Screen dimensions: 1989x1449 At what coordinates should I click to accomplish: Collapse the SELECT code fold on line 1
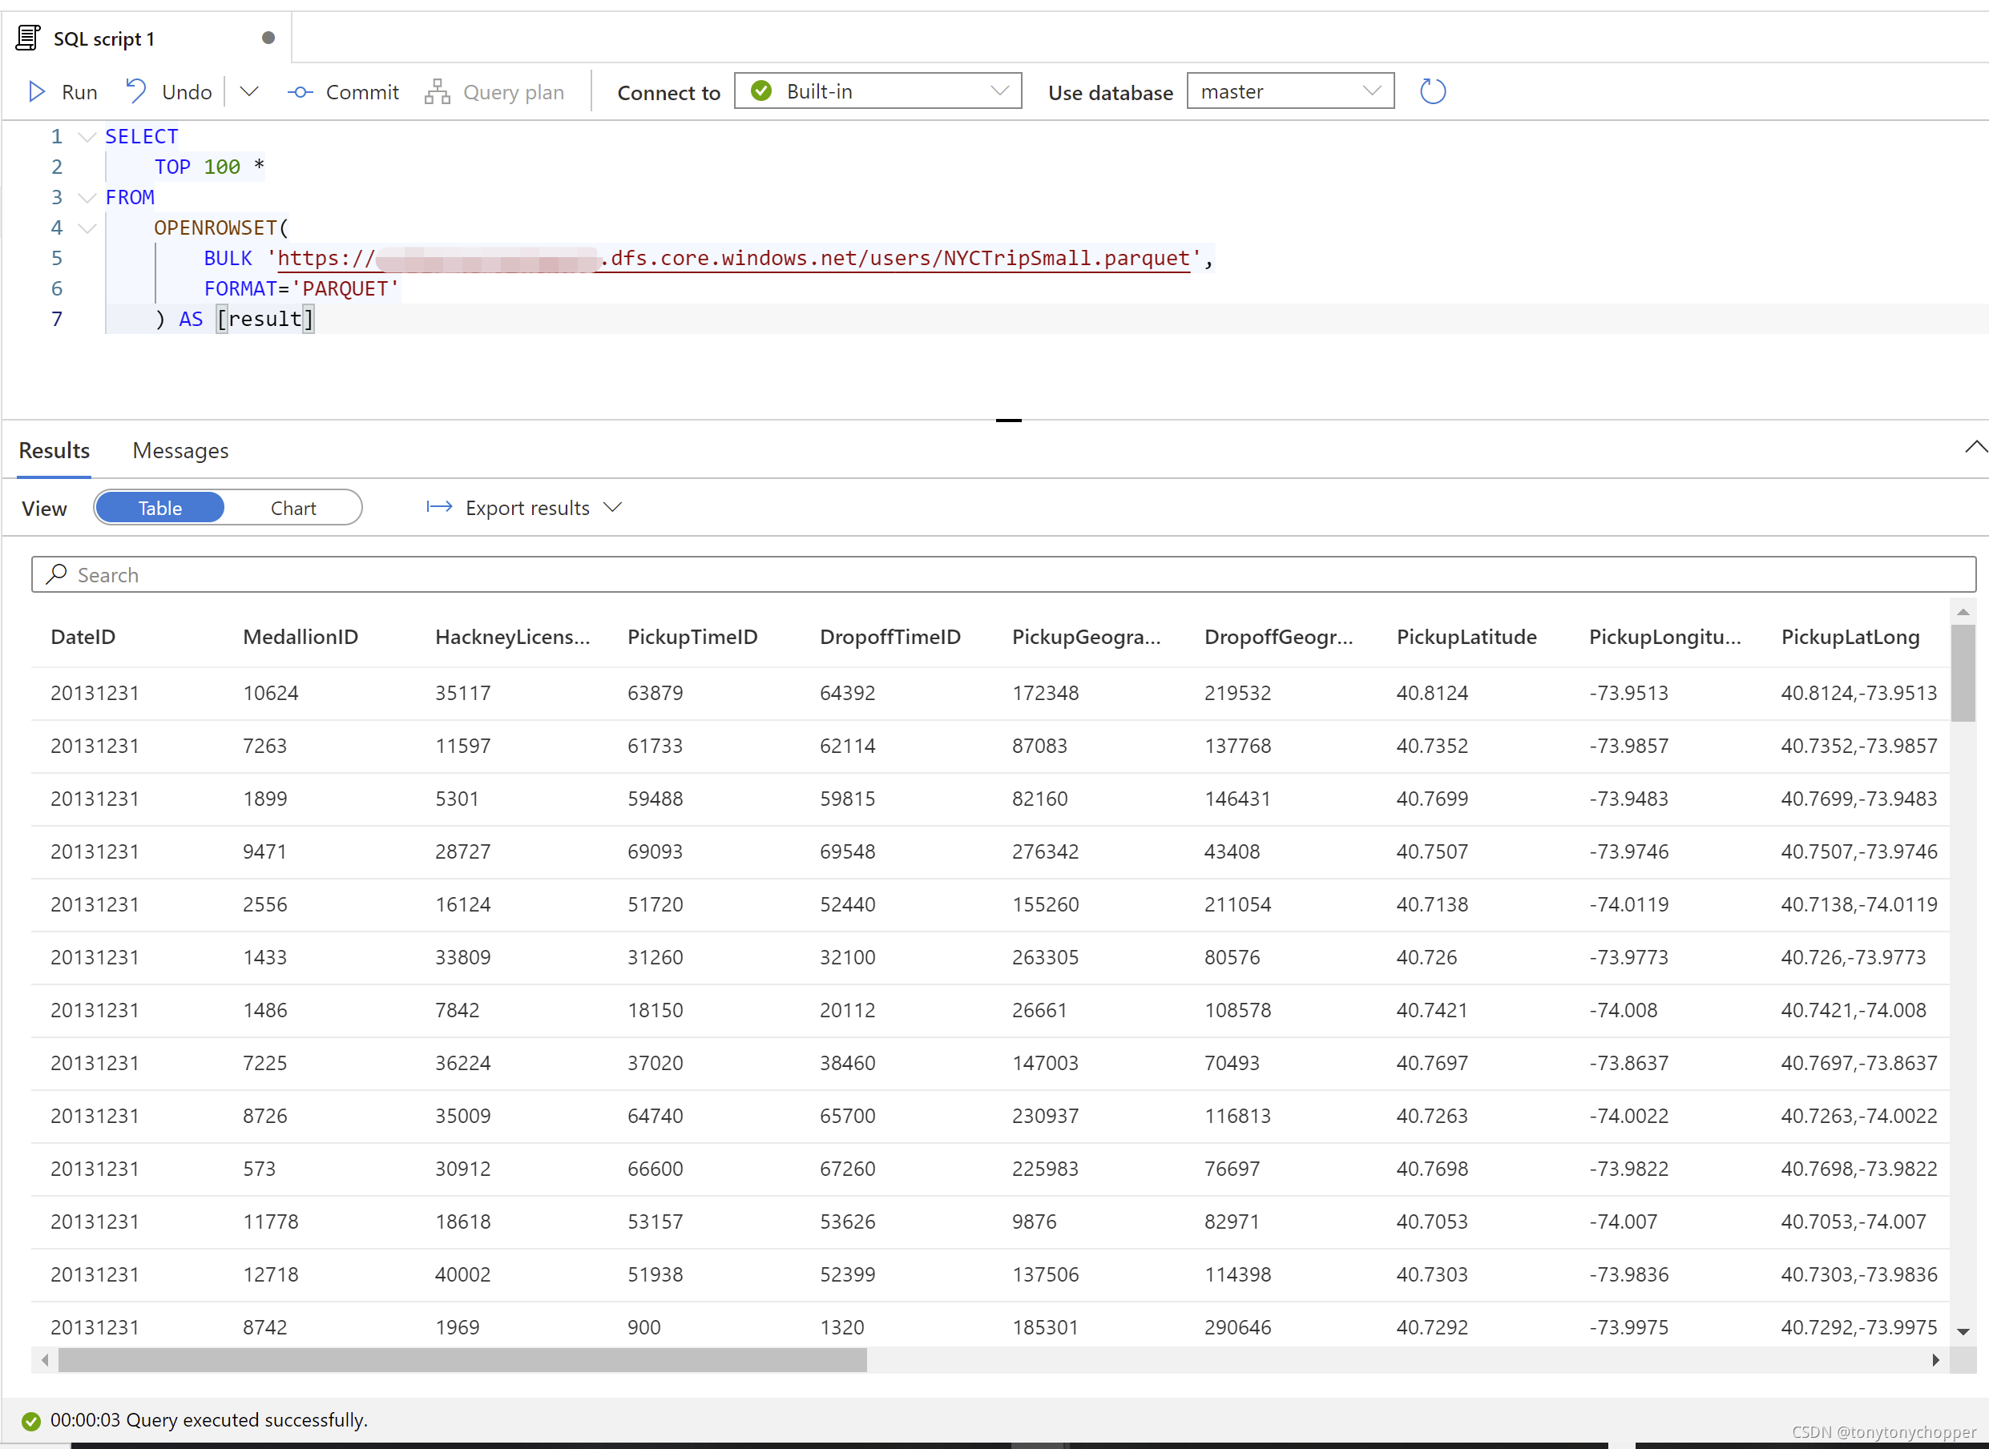pyautogui.click(x=86, y=137)
